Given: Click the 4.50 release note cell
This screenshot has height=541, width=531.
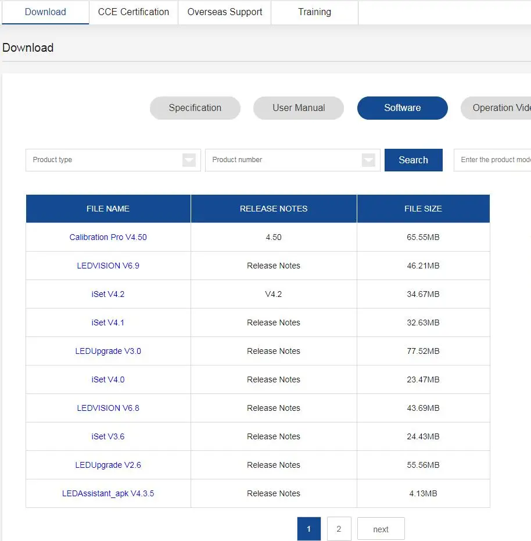Looking at the screenshot, I should tap(274, 237).
